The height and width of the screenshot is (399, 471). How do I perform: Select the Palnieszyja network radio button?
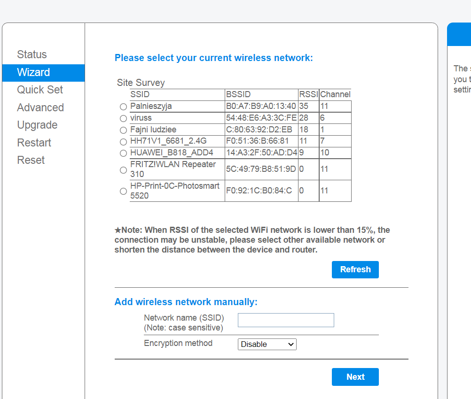click(x=123, y=107)
